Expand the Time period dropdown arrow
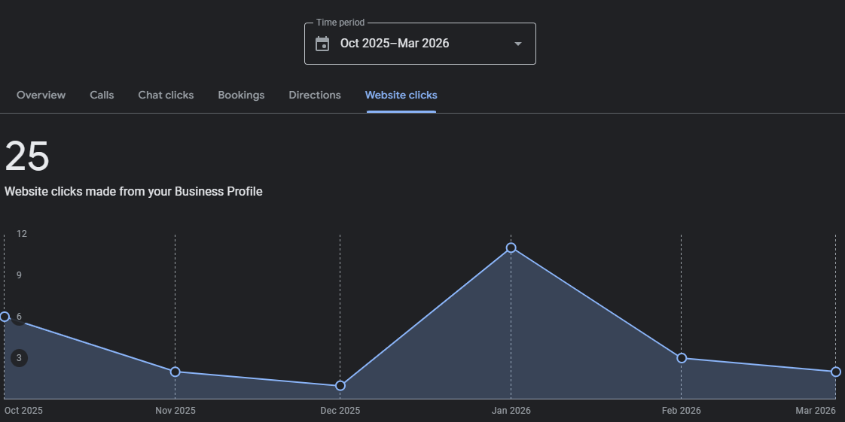This screenshot has height=422, width=845. [517, 44]
